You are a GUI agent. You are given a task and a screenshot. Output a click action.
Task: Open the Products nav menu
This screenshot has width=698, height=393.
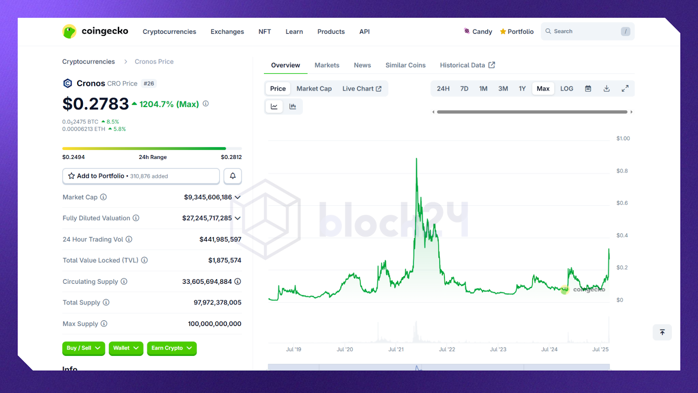tap(331, 31)
